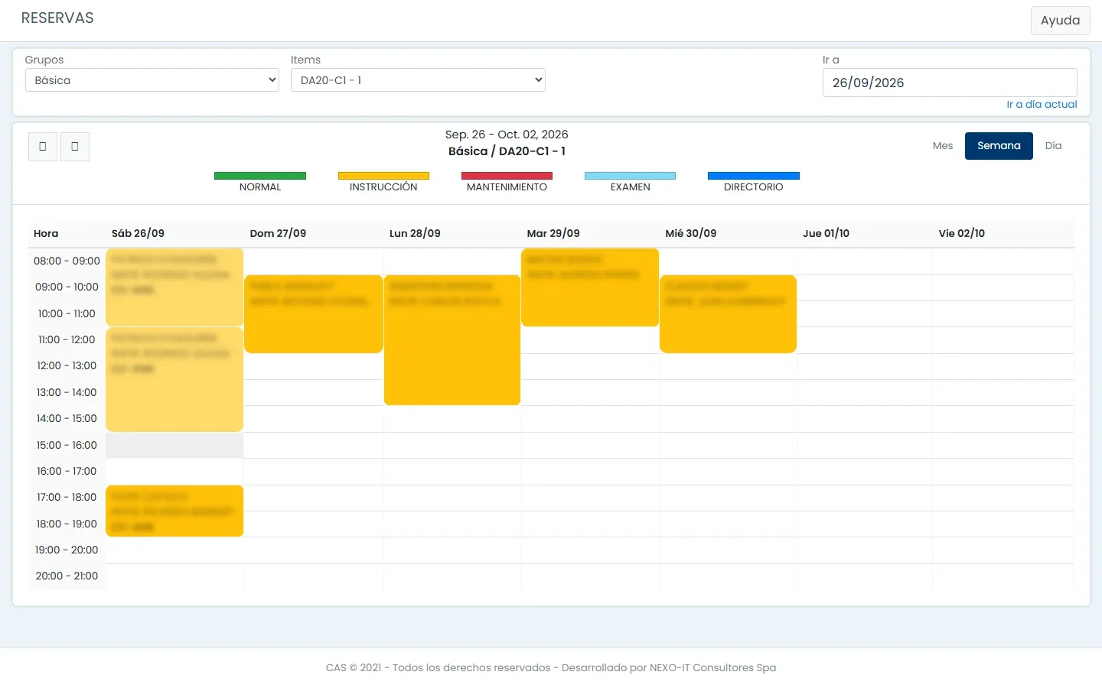Image resolution: width=1102 pixels, height=688 pixels.
Task: Go to the previous week using left arrow button
Action: pos(43,147)
